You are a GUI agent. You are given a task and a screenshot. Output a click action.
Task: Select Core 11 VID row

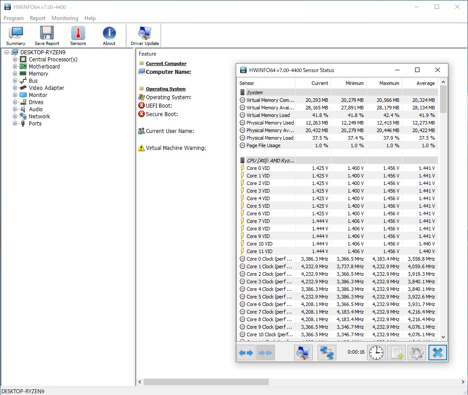pos(338,251)
